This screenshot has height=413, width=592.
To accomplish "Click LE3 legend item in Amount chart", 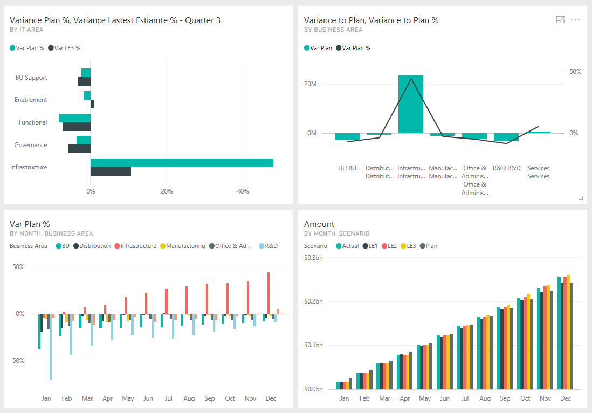I will pos(408,246).
